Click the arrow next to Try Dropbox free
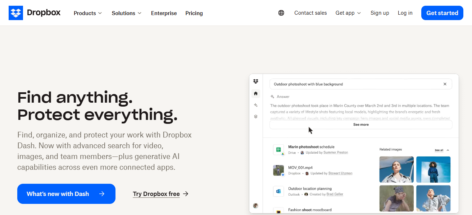 coord(186,194)
